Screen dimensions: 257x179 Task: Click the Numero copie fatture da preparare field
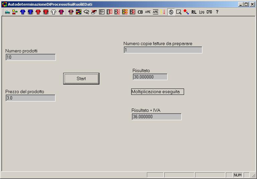pyautogui.click(x=163, y=50)
